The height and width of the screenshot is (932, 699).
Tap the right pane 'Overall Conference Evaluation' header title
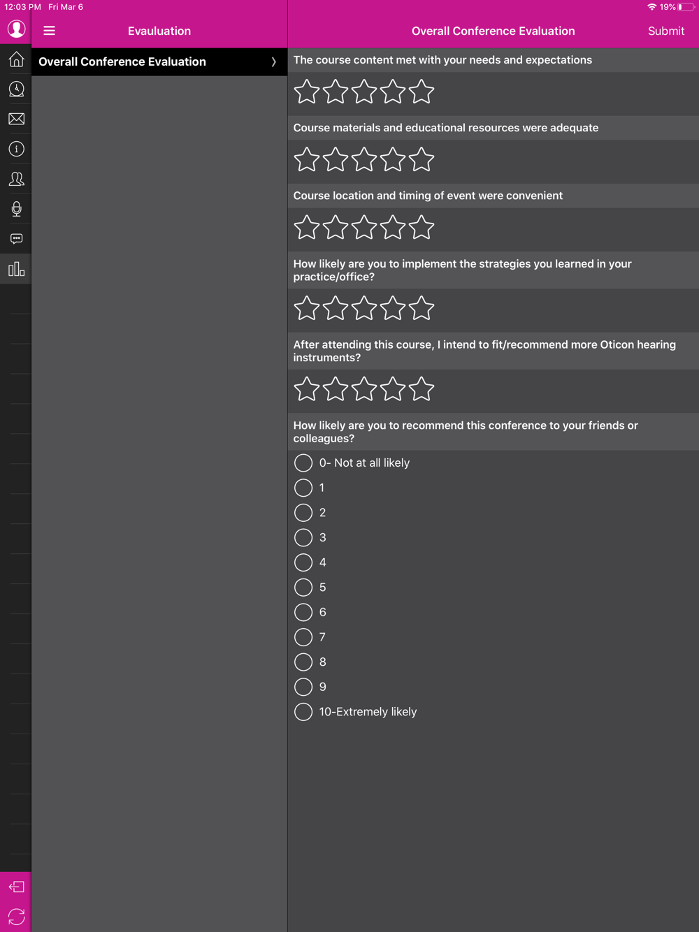click(493, 31)
